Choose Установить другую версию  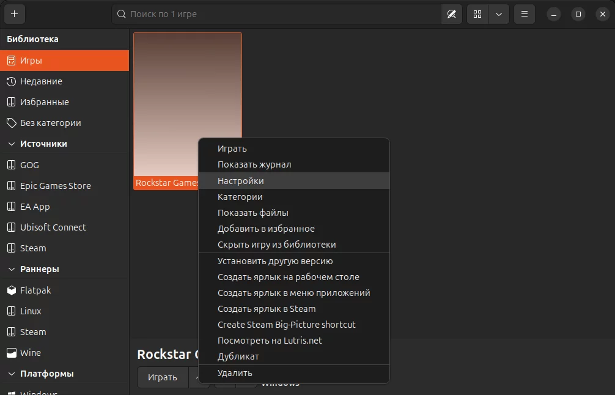point(294,261)
